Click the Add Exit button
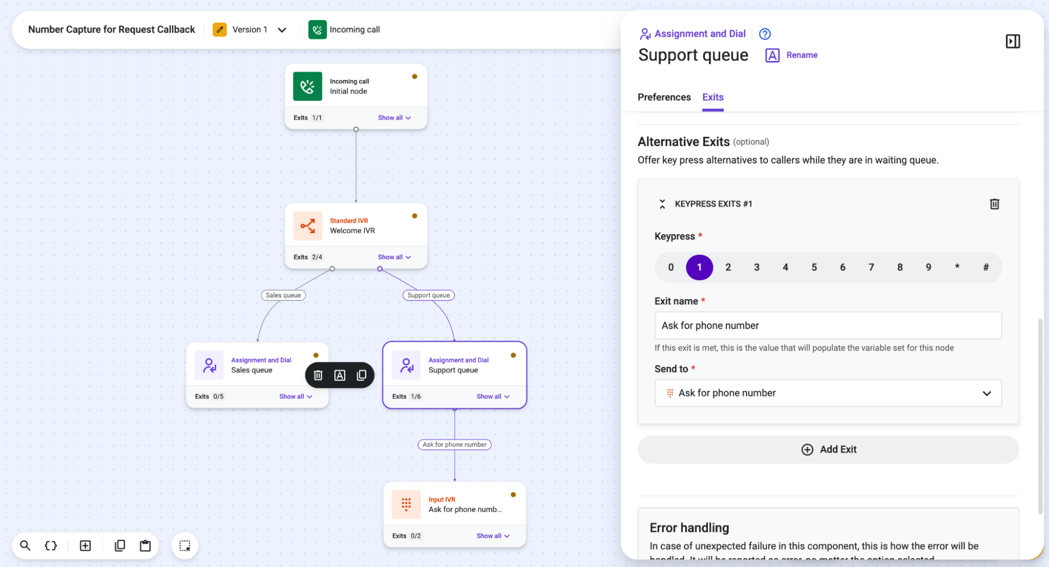Viewport: 1049px width, 567px height. click(828, 449)
